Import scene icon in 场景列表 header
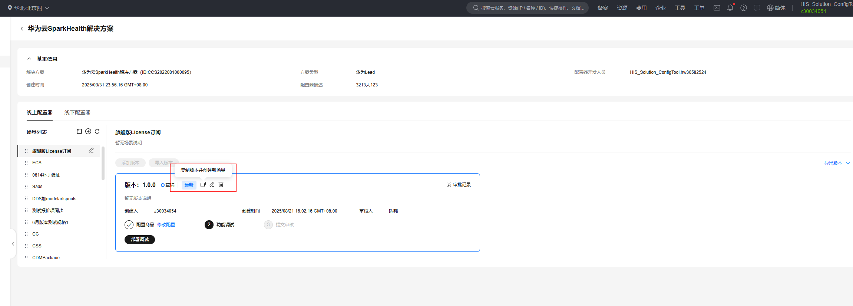 pyautogui.click(x=79, y=131)
